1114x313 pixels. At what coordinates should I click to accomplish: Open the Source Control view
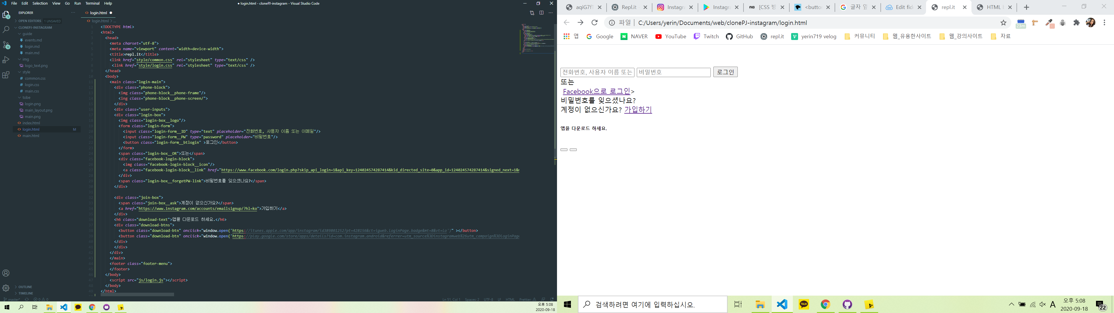point(6,45)
